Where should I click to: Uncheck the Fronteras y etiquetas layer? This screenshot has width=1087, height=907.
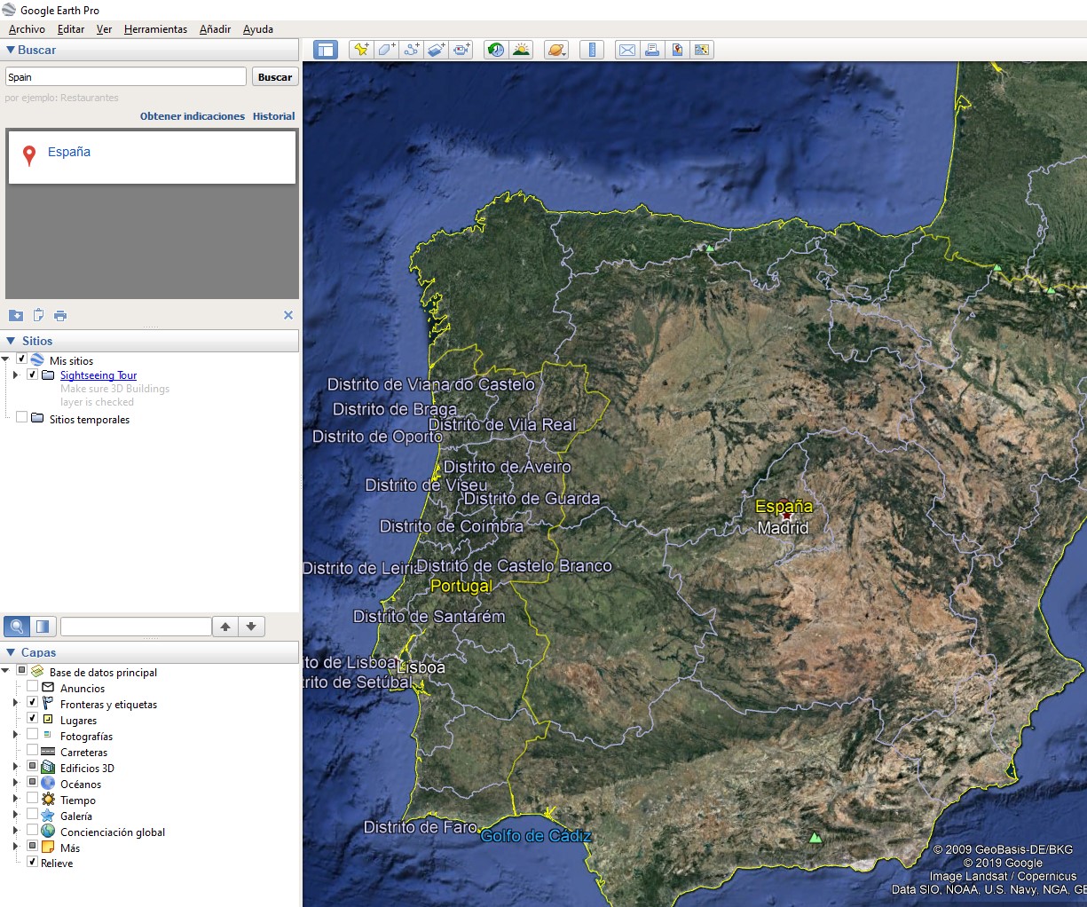pos(32,703)
